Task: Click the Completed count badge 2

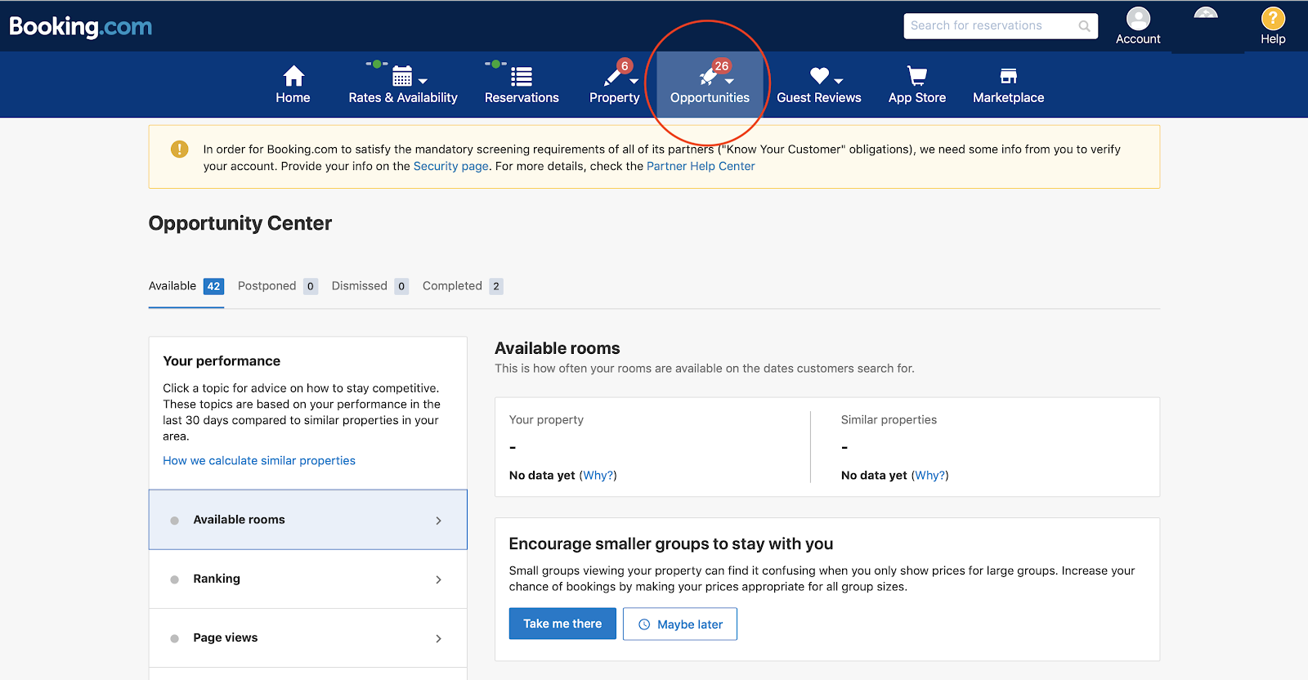Action: point(496,286)
